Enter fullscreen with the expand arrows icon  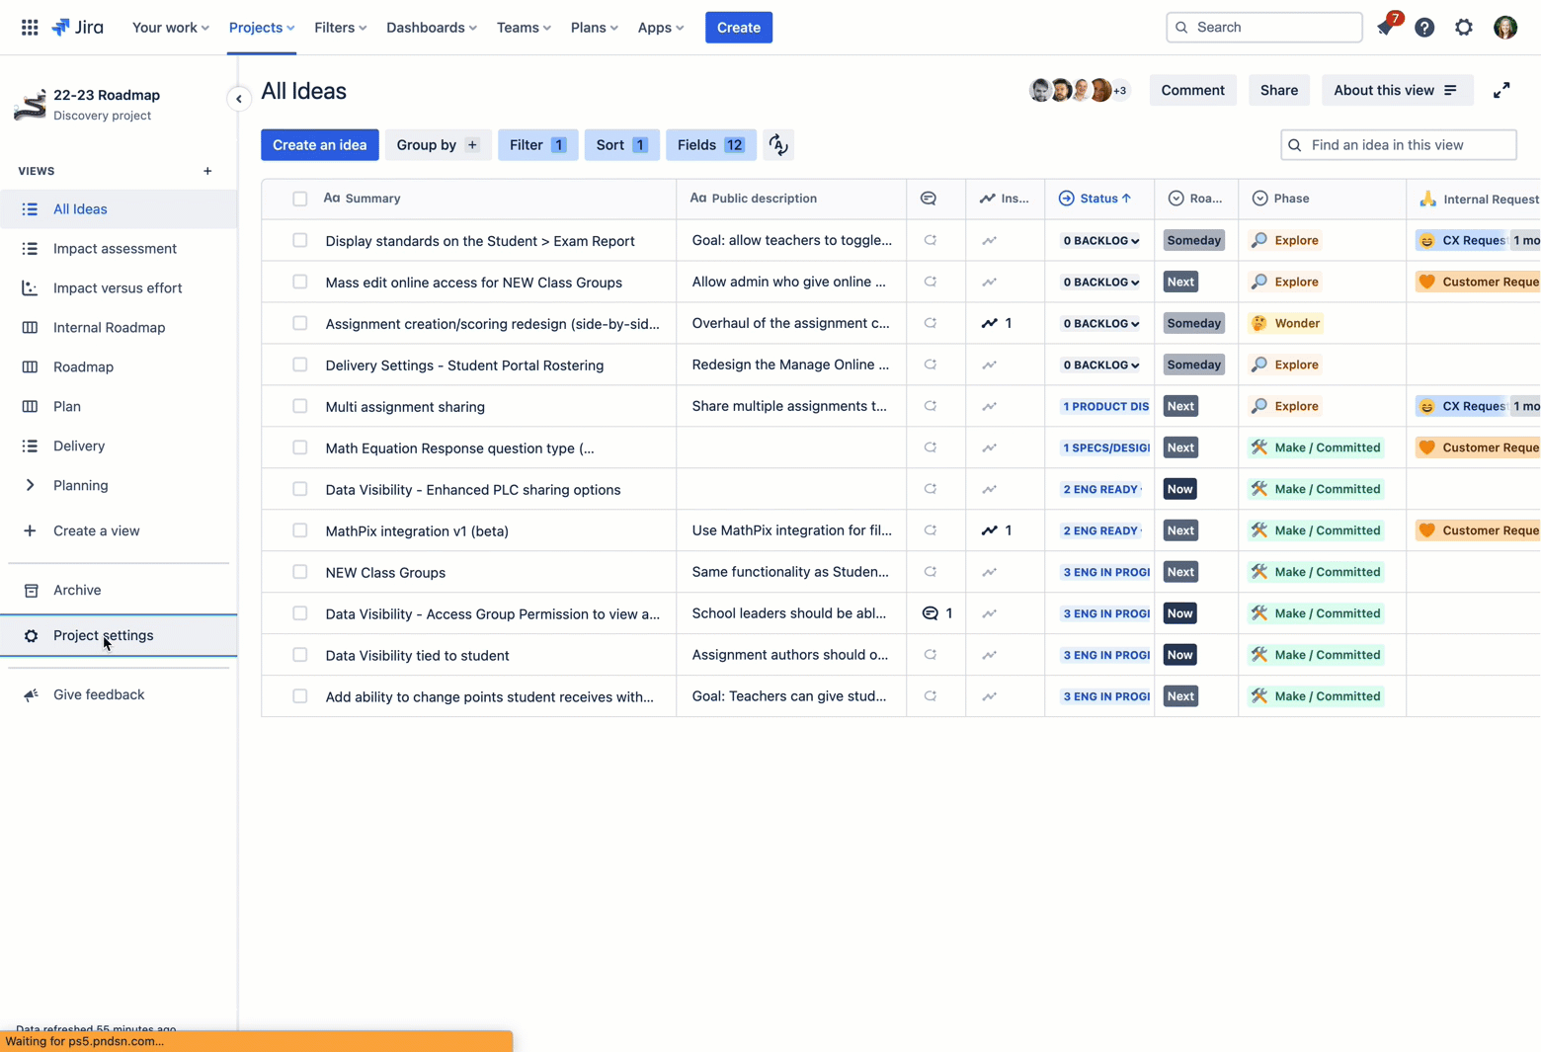[x=1501, y=90]
